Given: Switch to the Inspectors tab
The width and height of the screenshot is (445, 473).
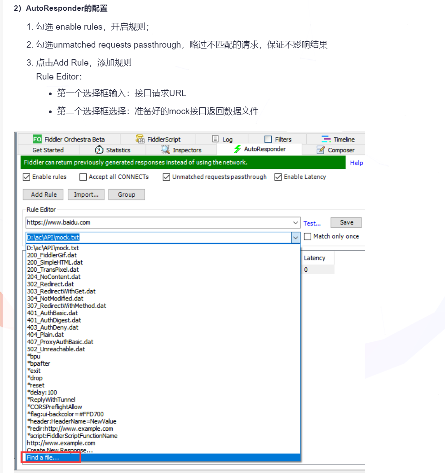Looking at the screenshot, I should pos(181,150).
